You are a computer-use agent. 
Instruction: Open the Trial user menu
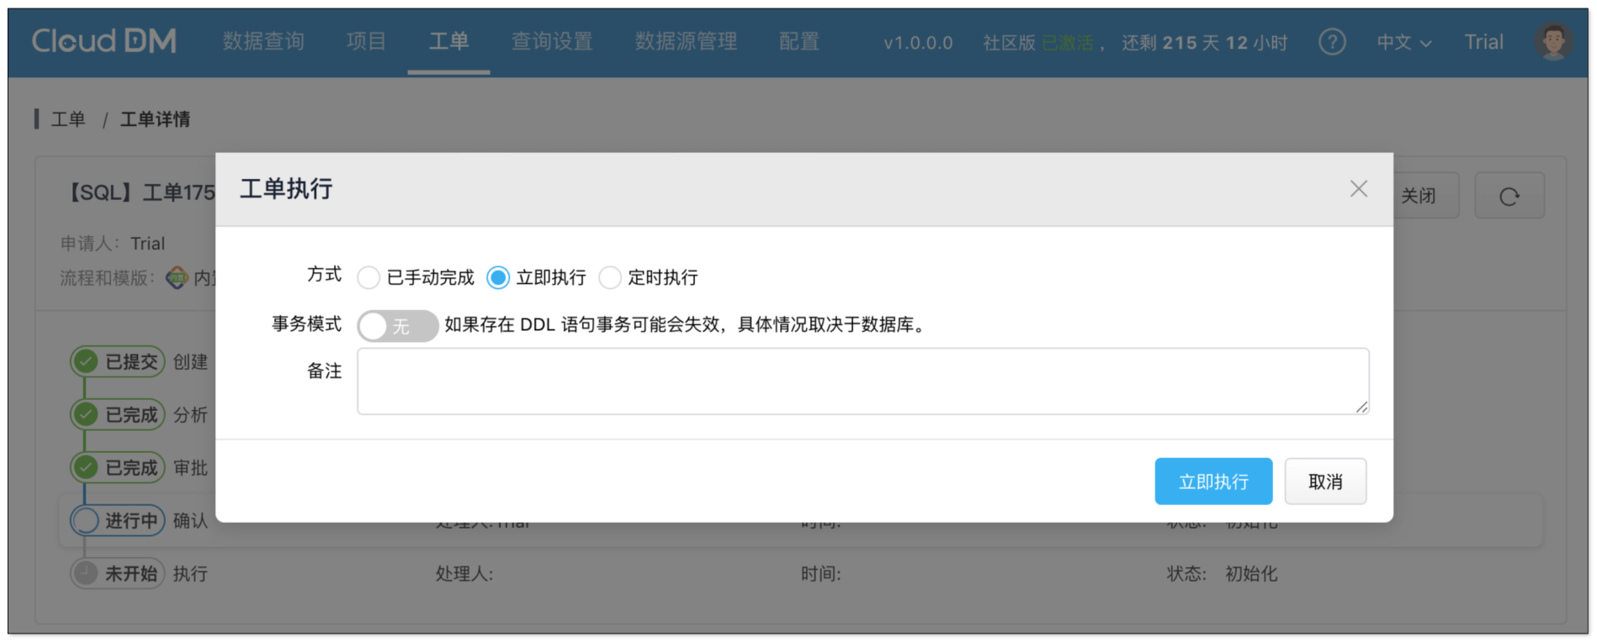click(x=1483, y=42)
